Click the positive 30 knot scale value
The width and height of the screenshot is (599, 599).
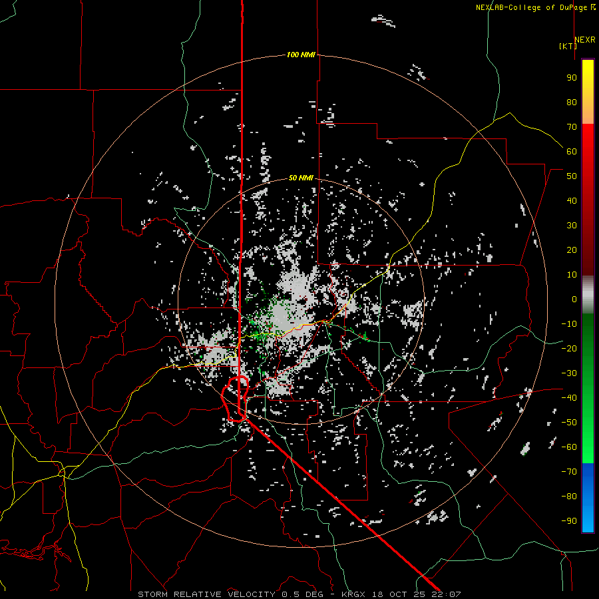coord(572,226)
